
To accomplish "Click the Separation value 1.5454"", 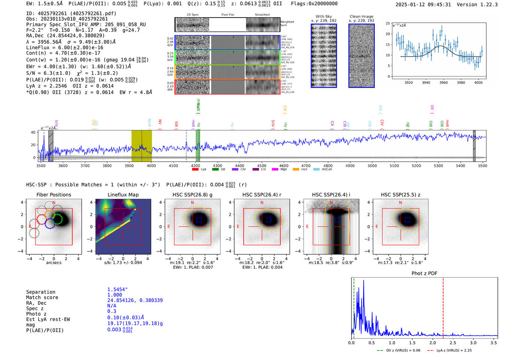I will point(118,290).
